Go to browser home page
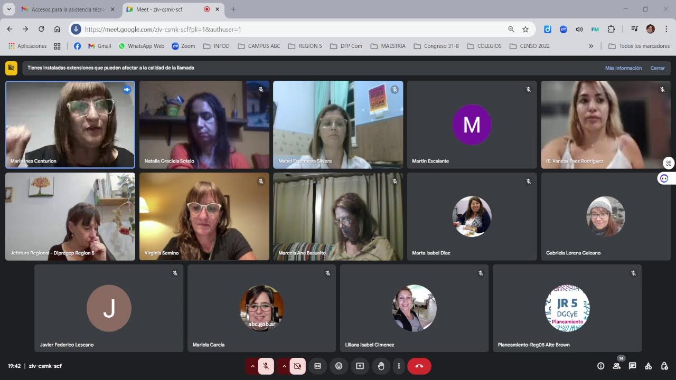The height and width of the screenshot is (380, 676). pos(57,29)
